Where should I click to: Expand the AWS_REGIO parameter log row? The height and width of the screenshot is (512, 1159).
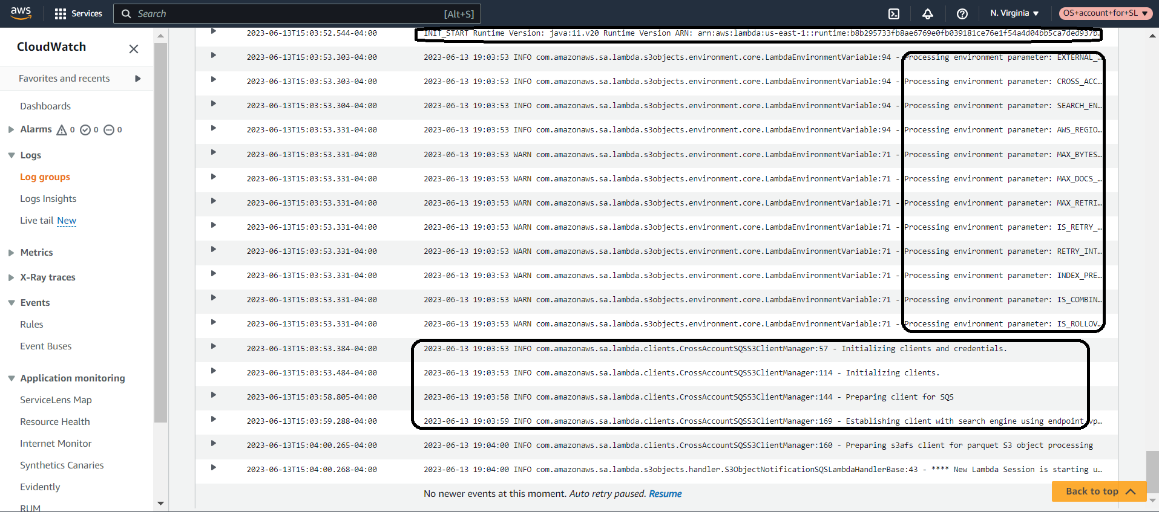213,128
